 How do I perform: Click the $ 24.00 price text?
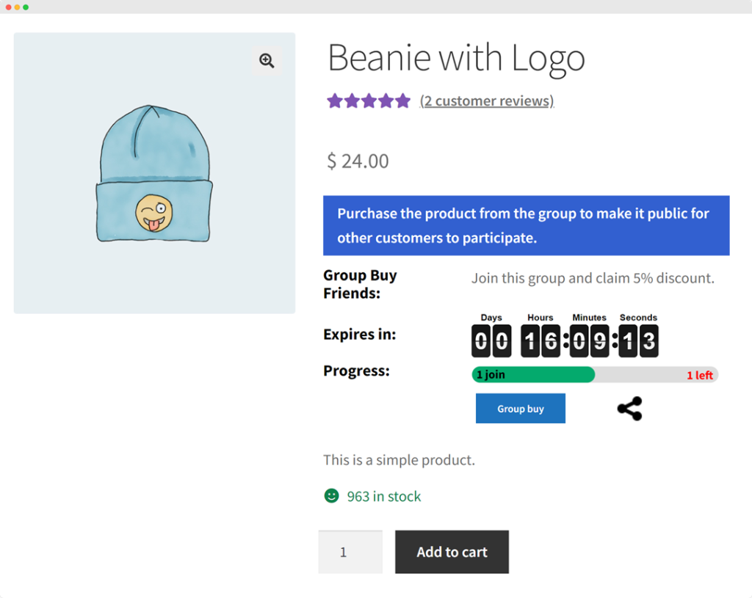[x=358, y=161]
